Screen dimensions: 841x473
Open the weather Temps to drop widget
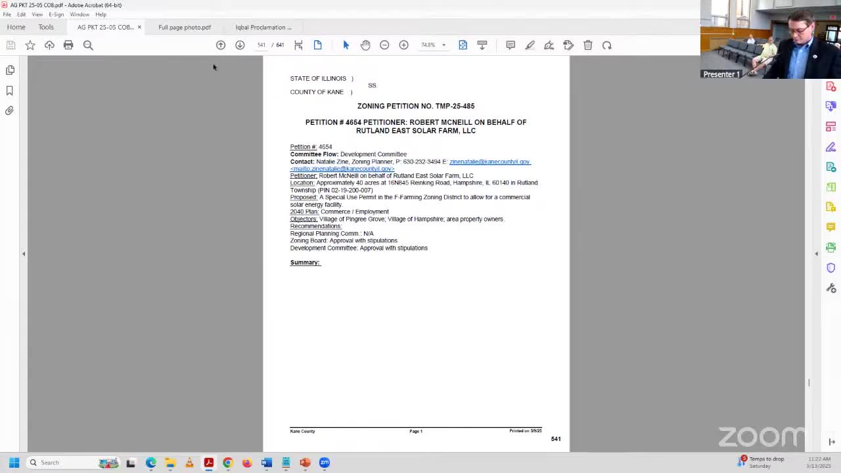tap(762, 462)
